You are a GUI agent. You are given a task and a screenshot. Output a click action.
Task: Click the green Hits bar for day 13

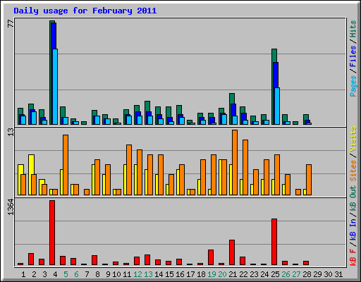[147, 113]
